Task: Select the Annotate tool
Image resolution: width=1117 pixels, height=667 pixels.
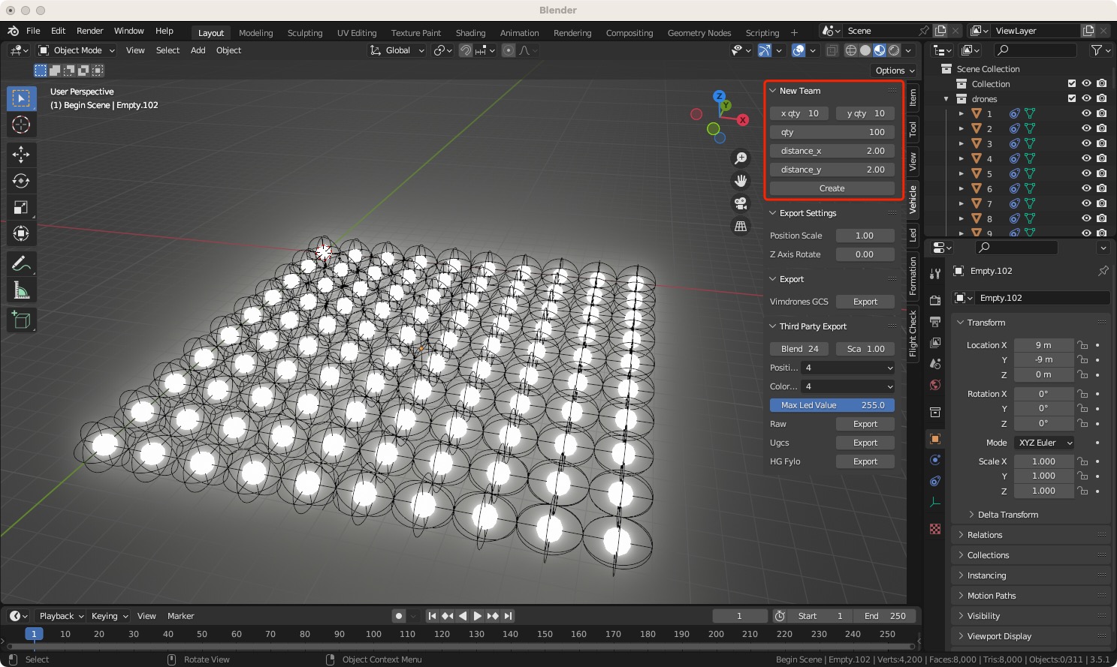Action: [x=21, y=263]
